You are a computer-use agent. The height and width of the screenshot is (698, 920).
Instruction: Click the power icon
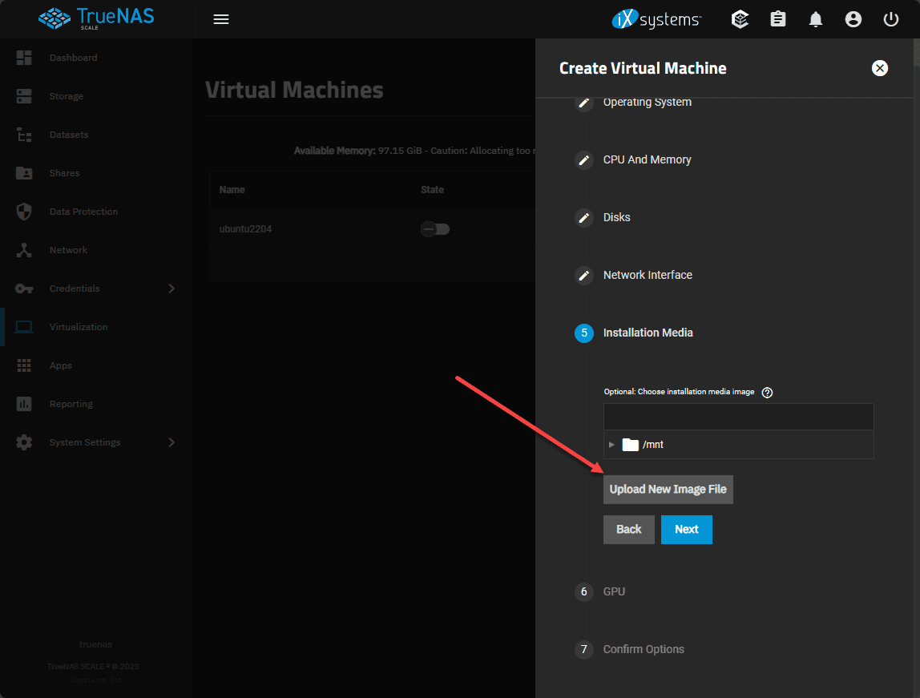(x=891, y=19)
